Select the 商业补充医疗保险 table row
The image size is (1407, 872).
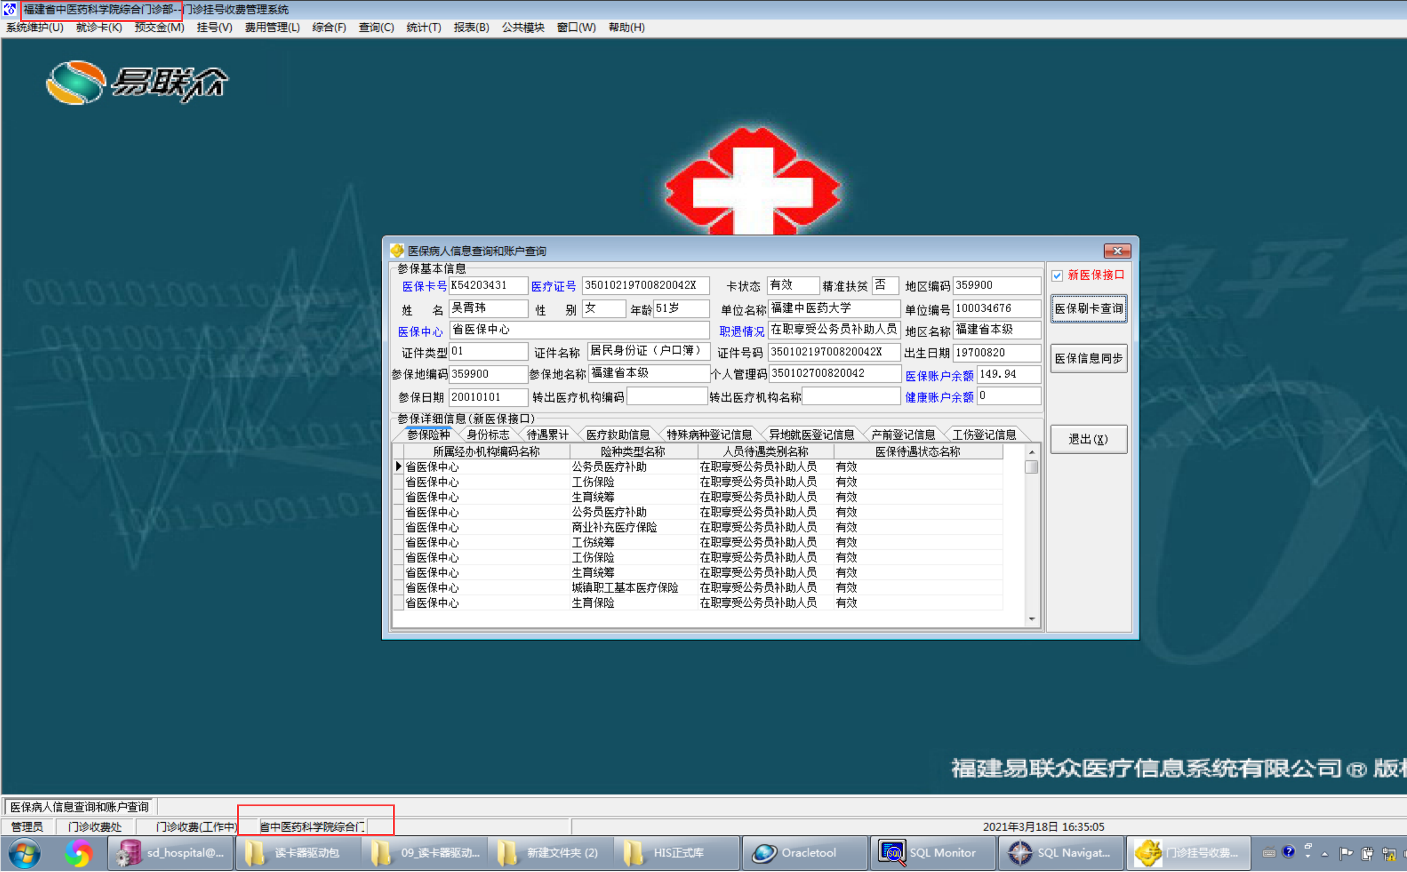click(x=614, y=527)
